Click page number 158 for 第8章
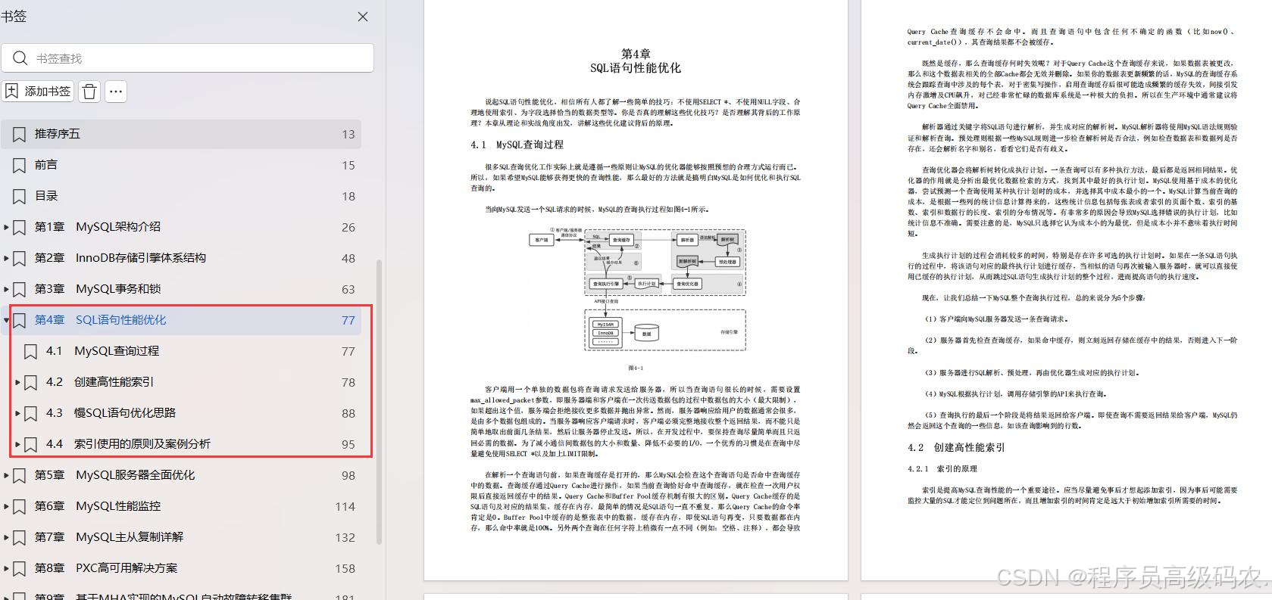Viewport: 1272px width, 600px height. 345,569
